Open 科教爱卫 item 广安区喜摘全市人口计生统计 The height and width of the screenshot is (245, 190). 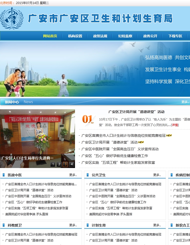pos(41,234)
